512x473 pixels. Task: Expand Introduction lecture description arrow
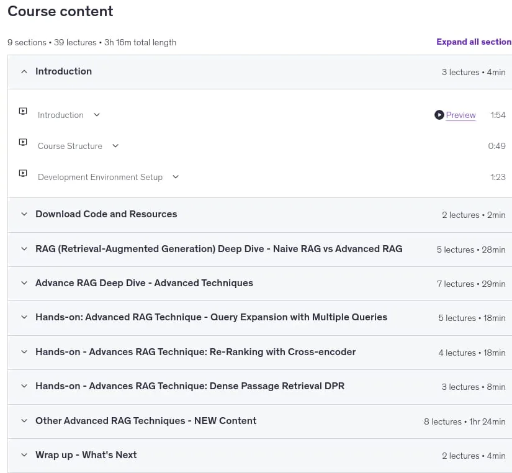[97, 115]
